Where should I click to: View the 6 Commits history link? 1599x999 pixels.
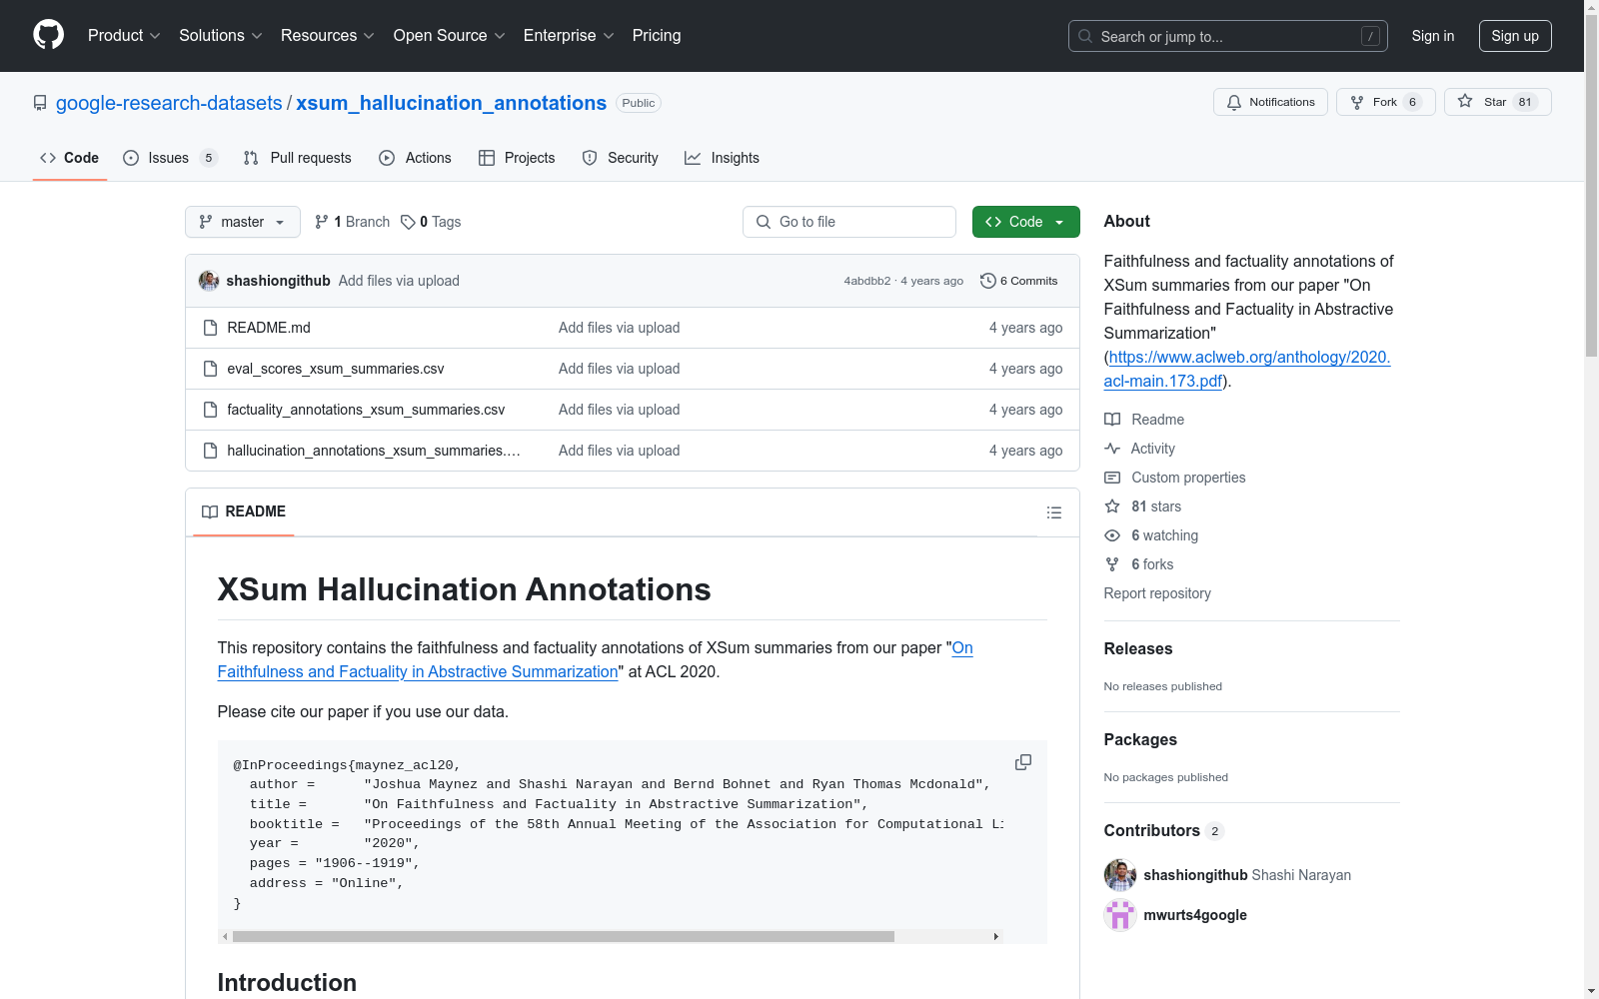pyautogui.click(x=1019, y=281)
